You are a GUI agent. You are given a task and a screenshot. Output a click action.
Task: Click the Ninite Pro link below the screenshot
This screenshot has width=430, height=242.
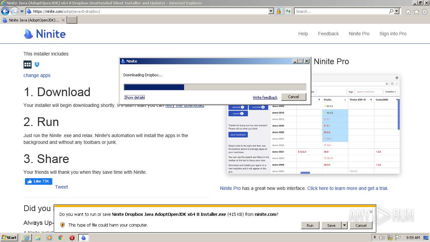click(x=230, y=188)
